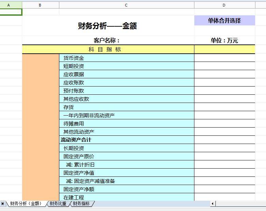Image resolution: width=266 pixels, height=211 pixels.
Task: Click the 货币资金 row label cell
Action: click(126, 58)
